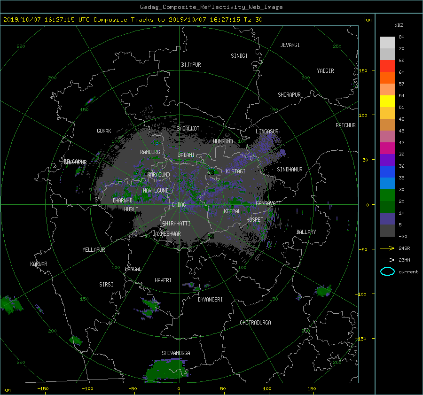Click the CHITRADURGA city label
Image resolution: width=423 pixels, height=395 pixels.
coord(255,323)
